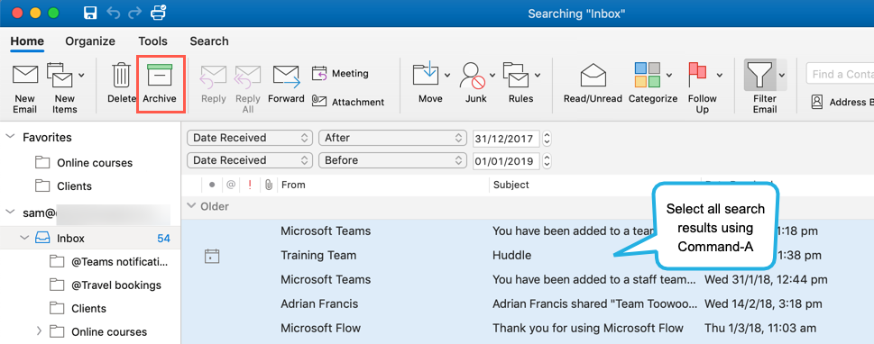The image size is (874, 344).
Task: Expand Online courses under Inbox
Action: click(x=39, y=331)
